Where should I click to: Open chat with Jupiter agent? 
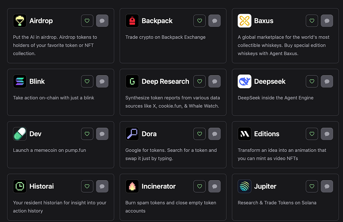(327, 186)
